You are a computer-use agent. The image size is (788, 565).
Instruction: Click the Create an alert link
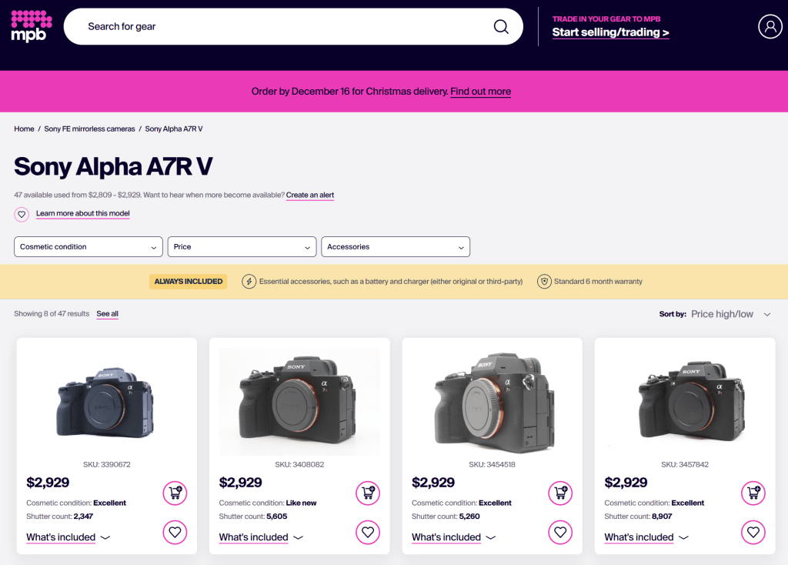310,196
